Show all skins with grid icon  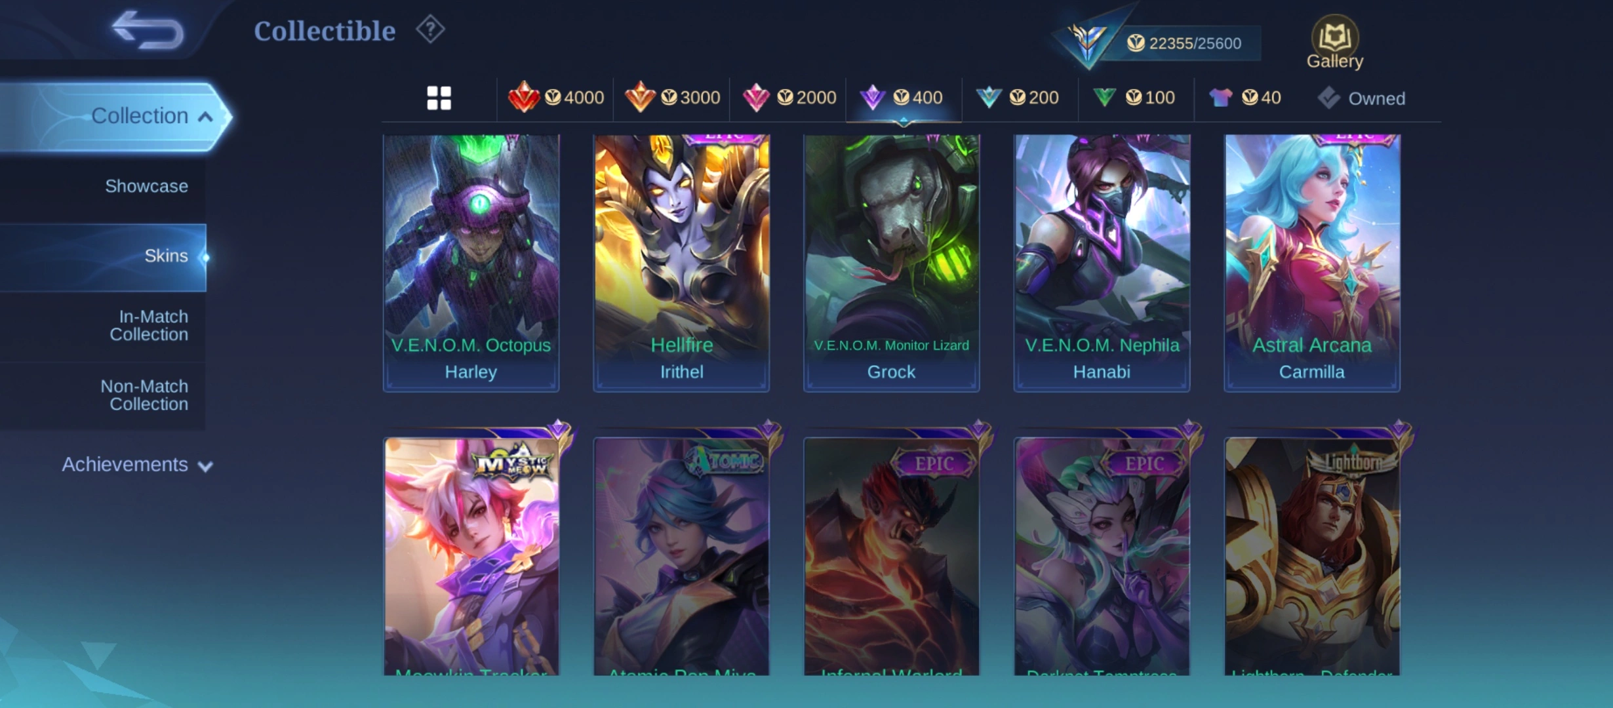[x=439, y=98]
